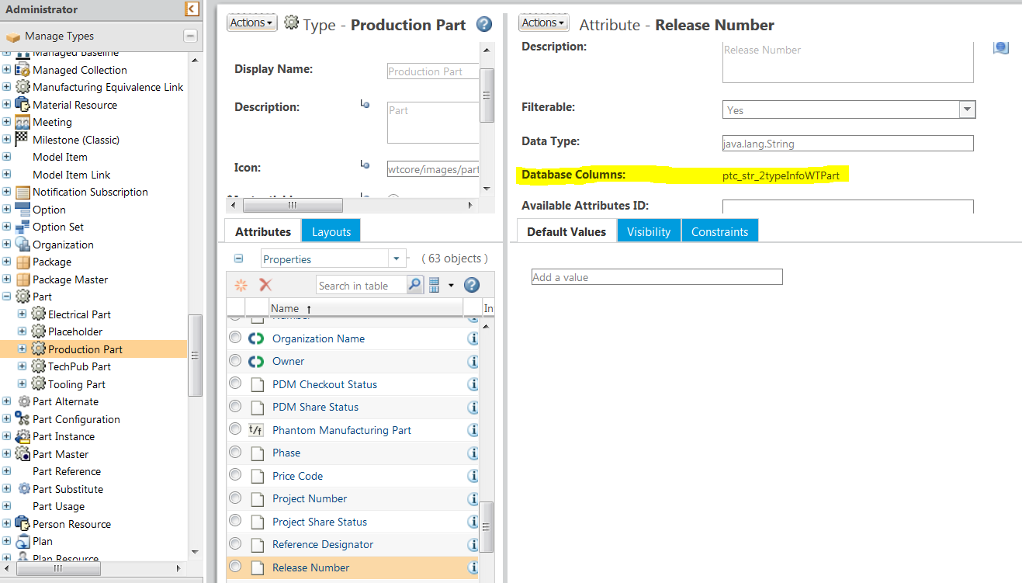The width and height of the screenshot is (1022, 583).
Task: Click the new attribute star icon
Action: (241, 285)
